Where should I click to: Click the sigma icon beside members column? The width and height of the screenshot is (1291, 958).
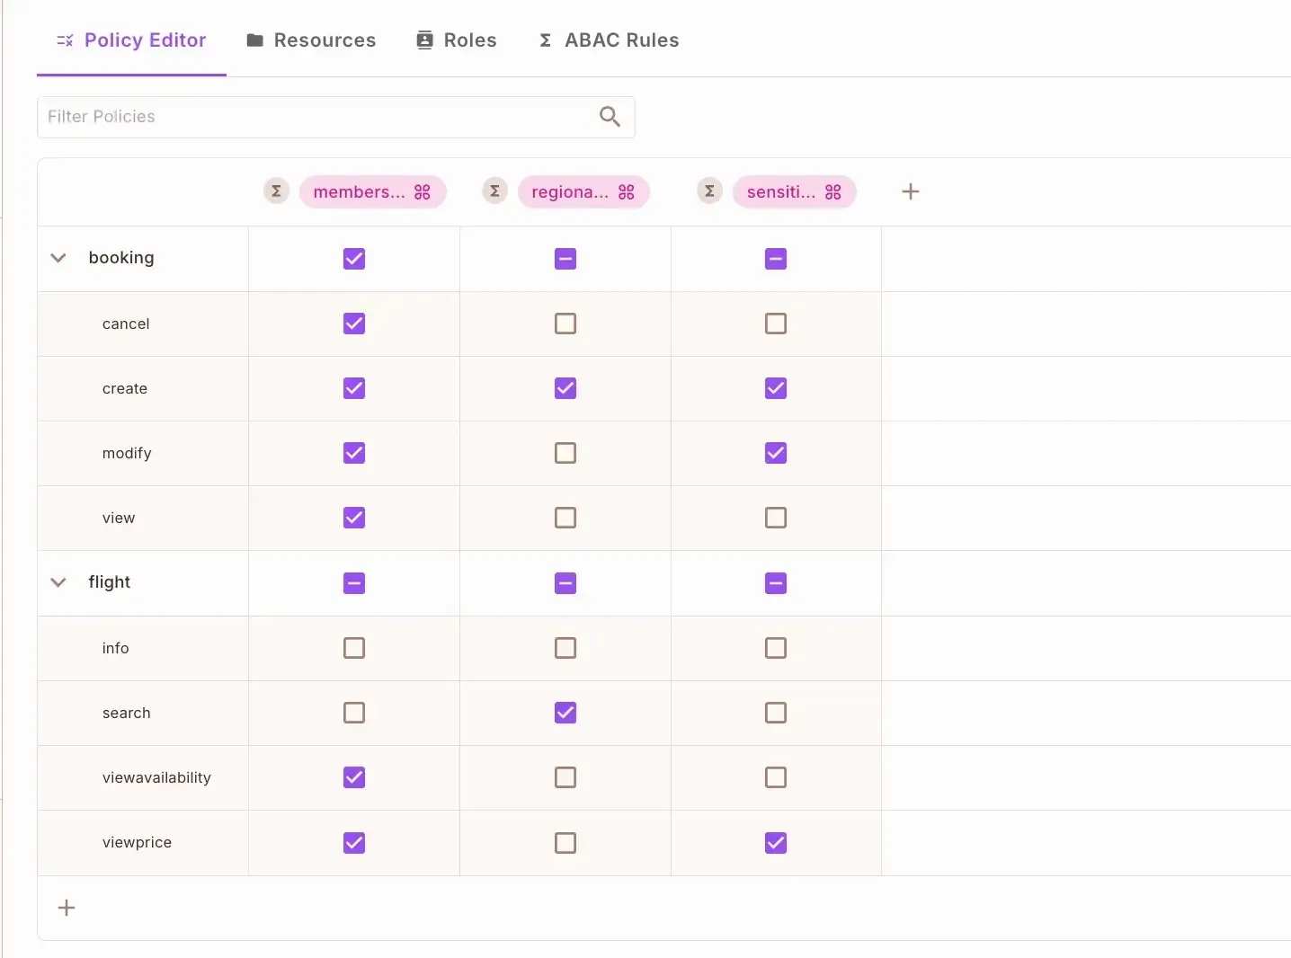click(276, 191)
